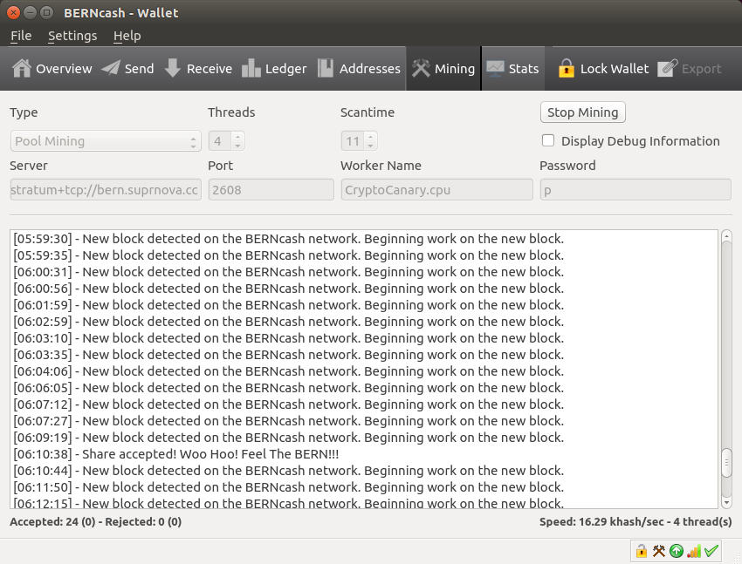742x564 pixels.
Task: Switch to the Addresses tab
Action: 359,69
